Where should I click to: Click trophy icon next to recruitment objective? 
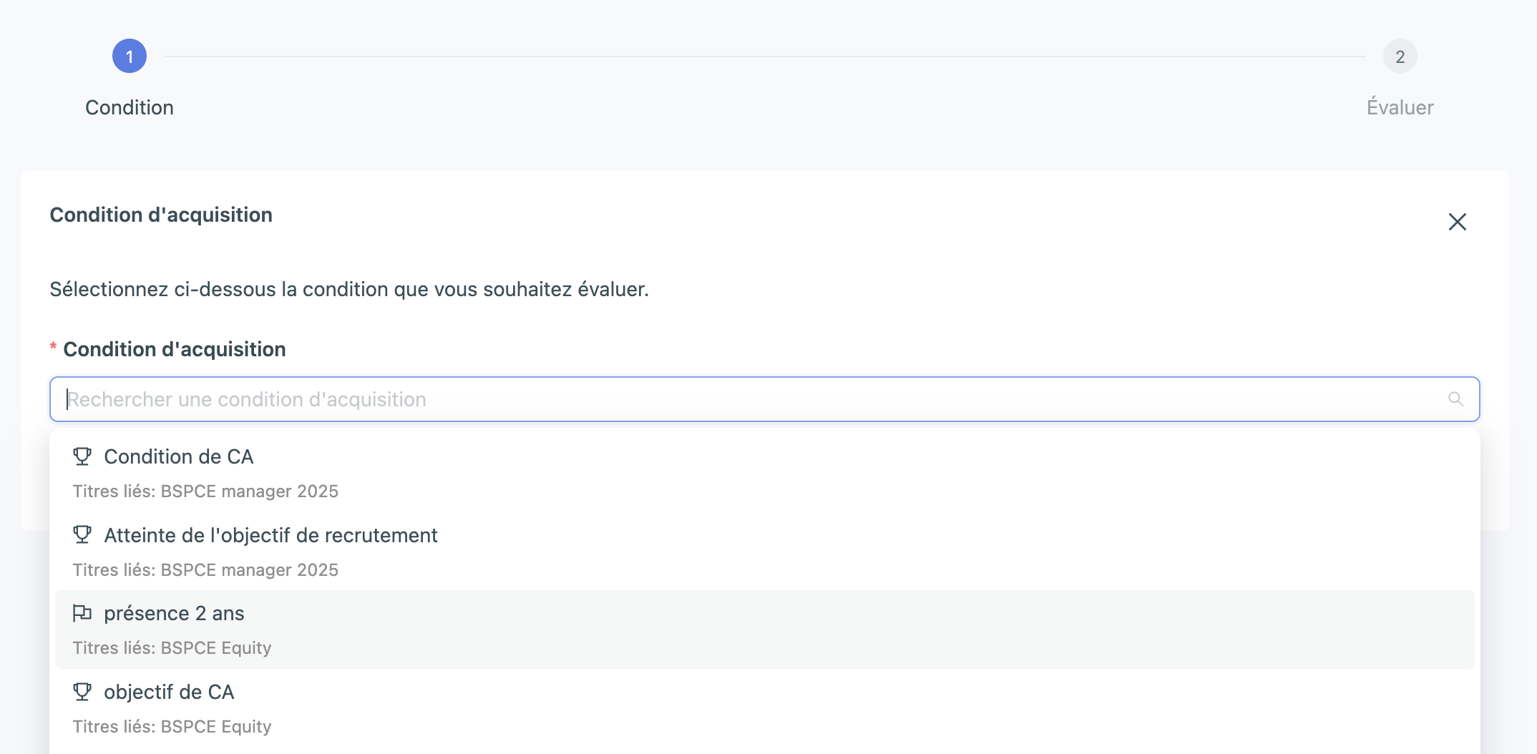[82, 535]
